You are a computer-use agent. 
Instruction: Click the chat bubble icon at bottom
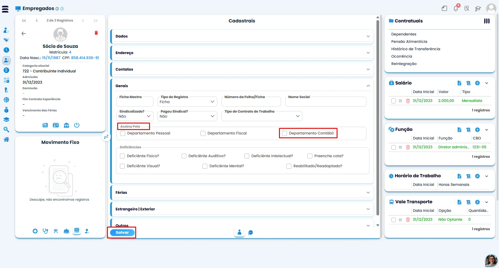250,233
